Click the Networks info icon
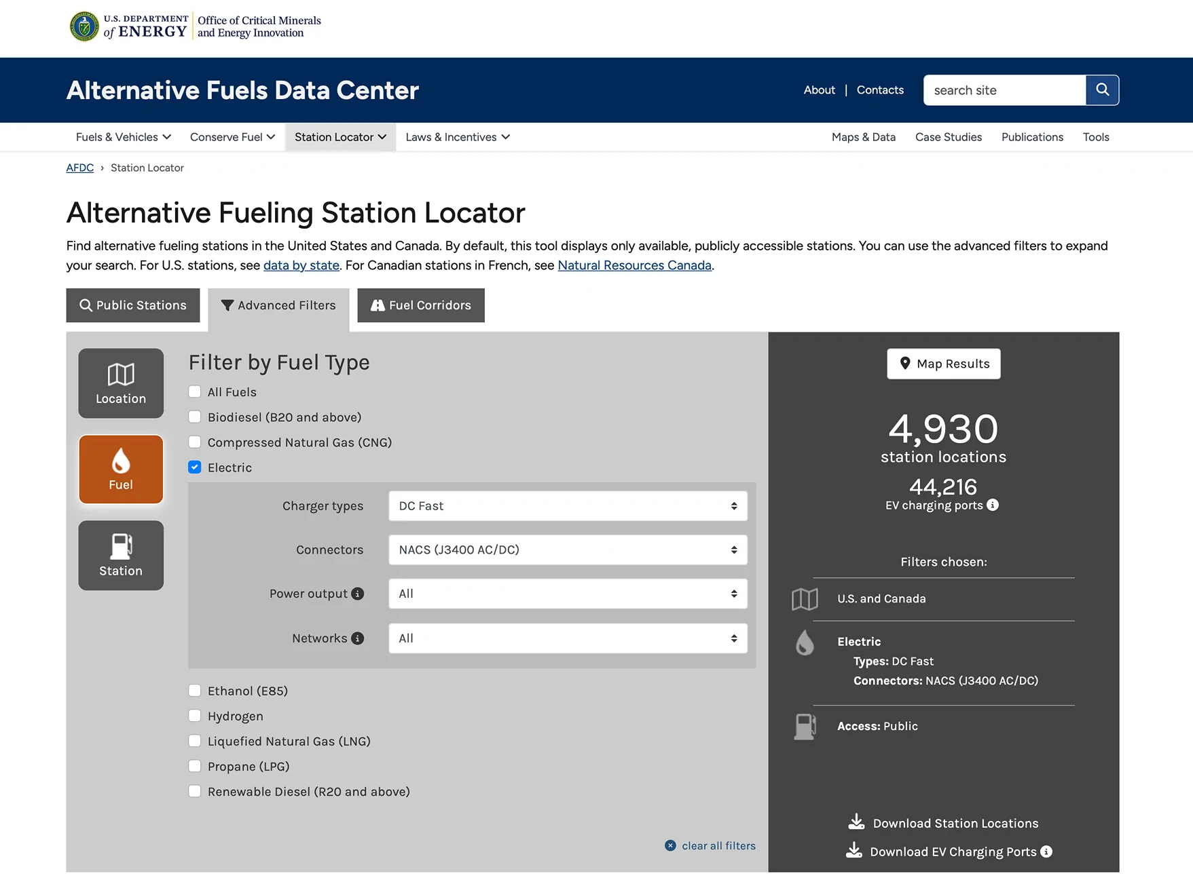This screenshot has width=1193, height=882. click(x=358, y=638)
